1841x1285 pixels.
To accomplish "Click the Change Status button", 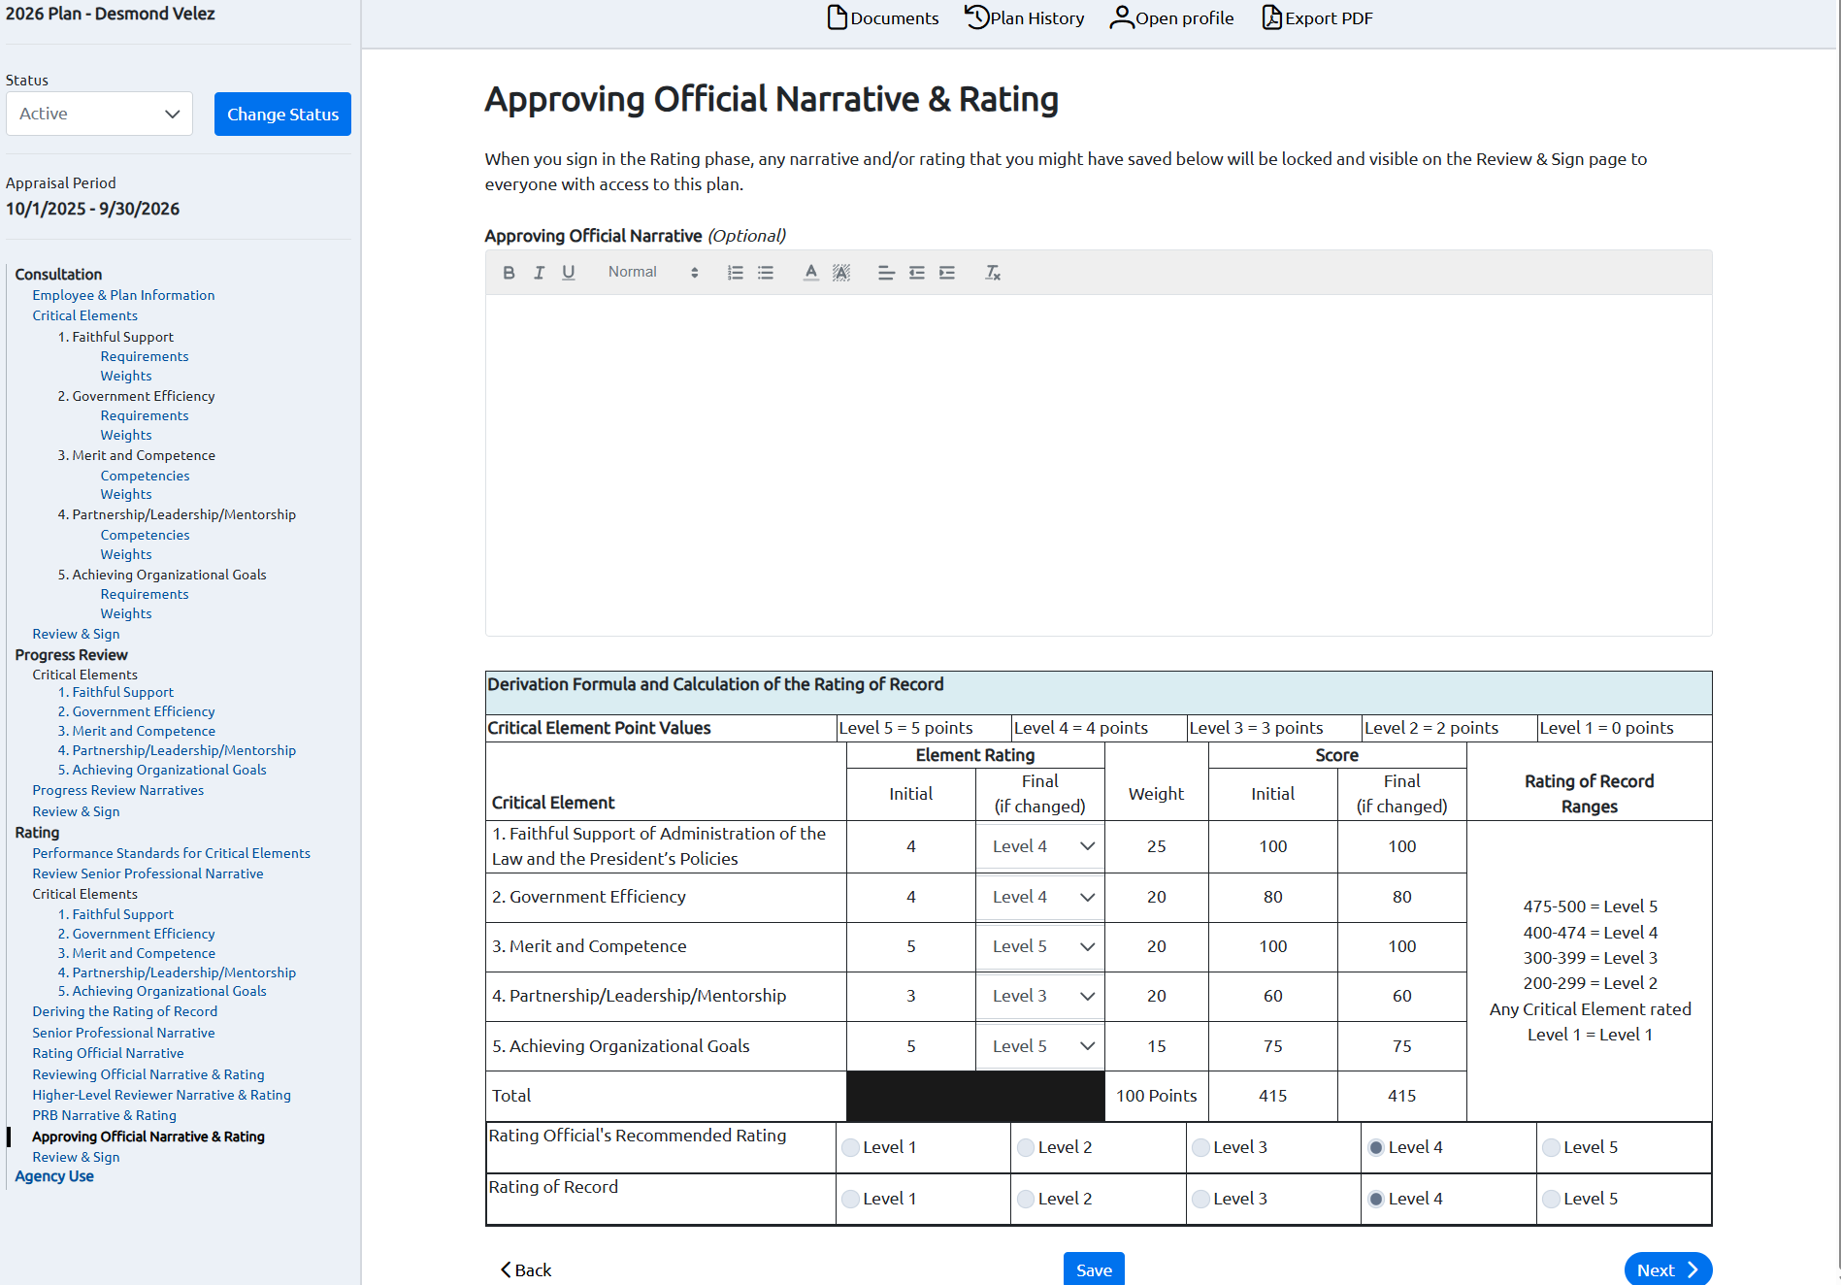I will tap(282, 114).
